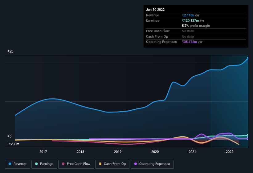Click the Cash From Op row in tooltip
This screenshot has height=173, width=253.
pos(196,36)
